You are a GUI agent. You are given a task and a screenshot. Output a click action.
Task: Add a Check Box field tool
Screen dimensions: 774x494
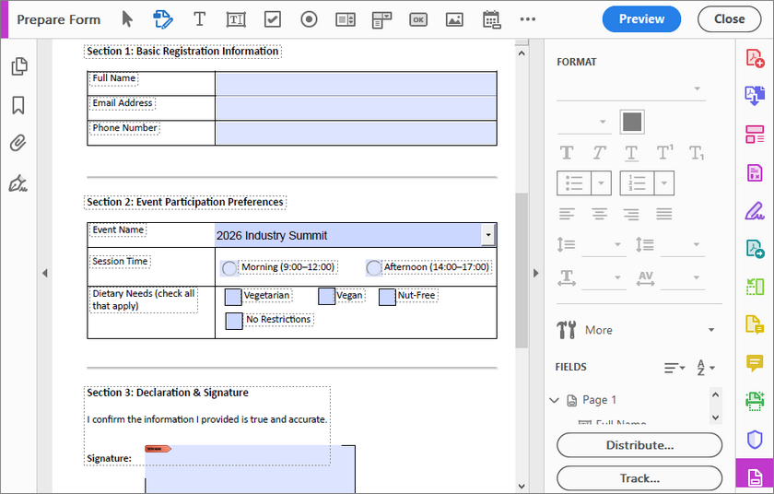[273, 19]
